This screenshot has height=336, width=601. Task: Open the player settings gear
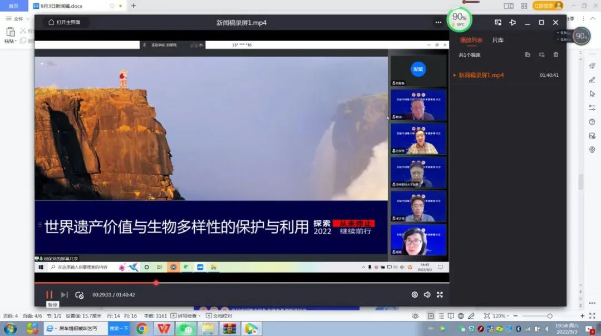(415, 295)
